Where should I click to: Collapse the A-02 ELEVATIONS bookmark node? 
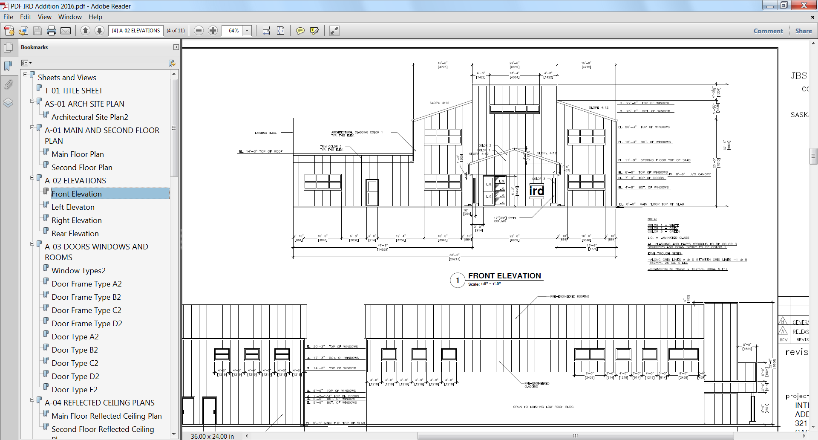(32, 178)
